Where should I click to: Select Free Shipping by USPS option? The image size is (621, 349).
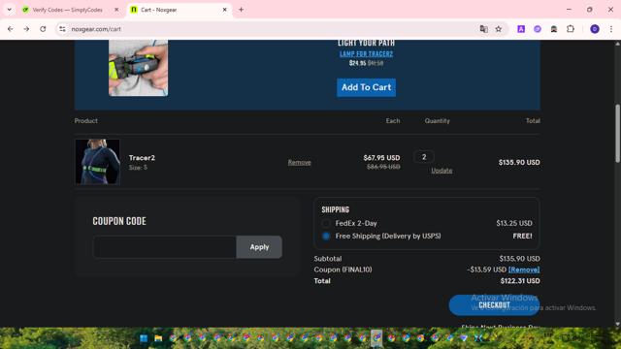[x=326, y=236]
